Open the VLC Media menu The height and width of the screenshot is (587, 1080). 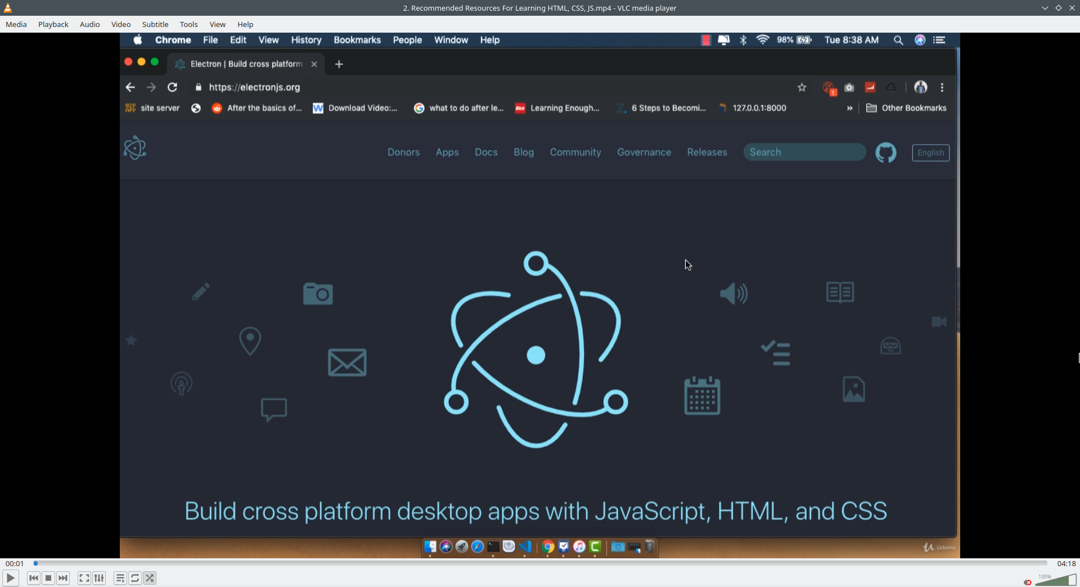tap(16, 24)
